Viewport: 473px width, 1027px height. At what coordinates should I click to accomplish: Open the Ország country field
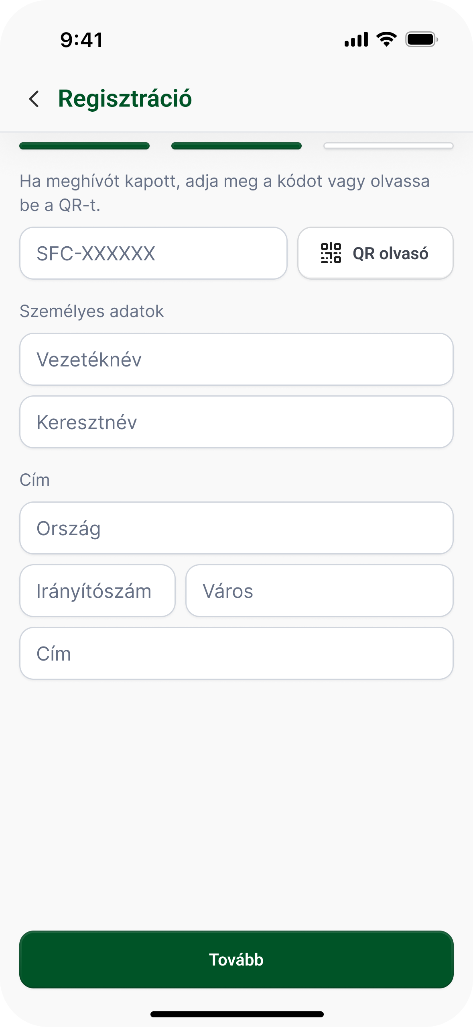pos(236,528)
